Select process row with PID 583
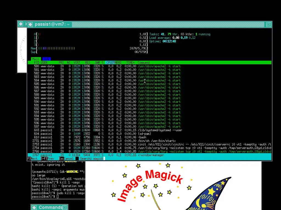The image size is (281, 210). coord(150,77)
